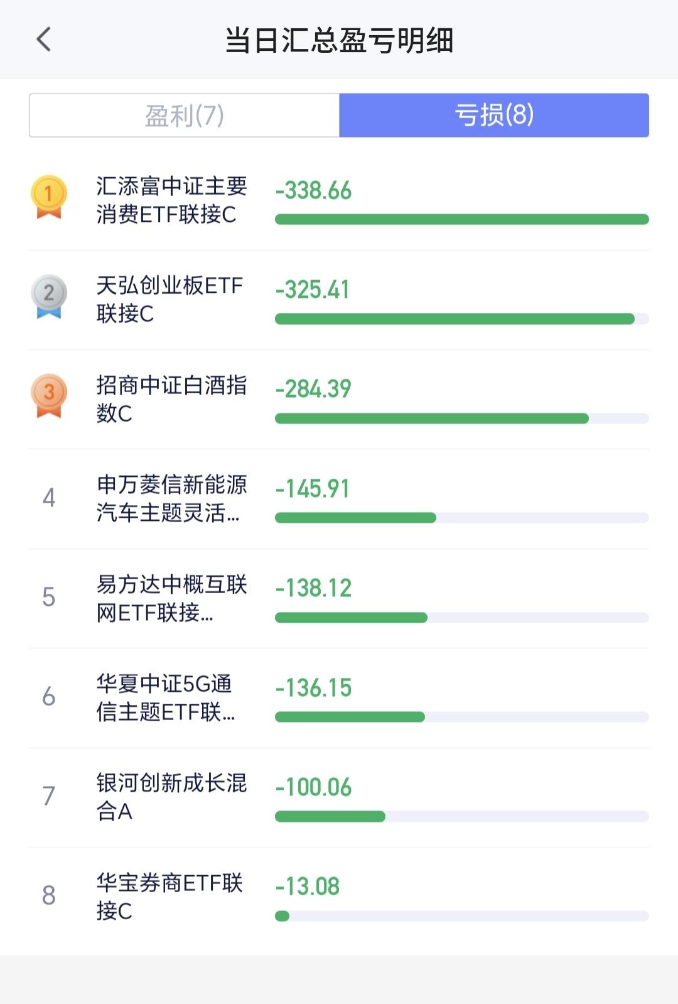
Task: Select 华夏中证5G通信主题ETF fund row
Action: 339,697
